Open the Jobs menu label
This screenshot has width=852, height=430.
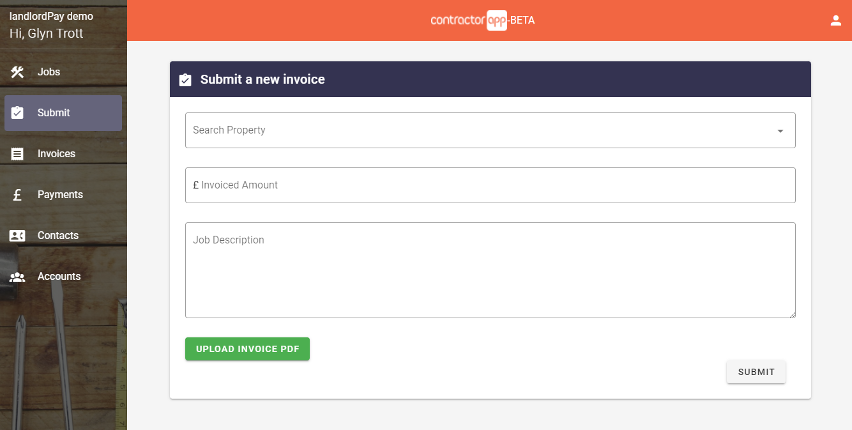click(49, 72)
